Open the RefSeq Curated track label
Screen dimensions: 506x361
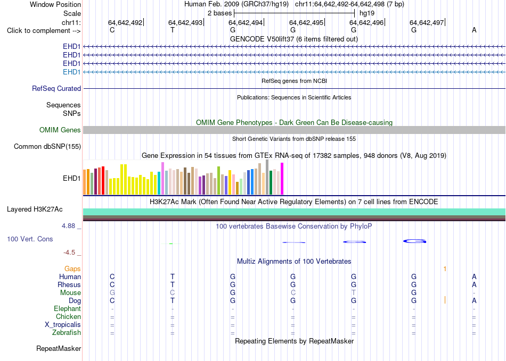click(x=56, y=89)
